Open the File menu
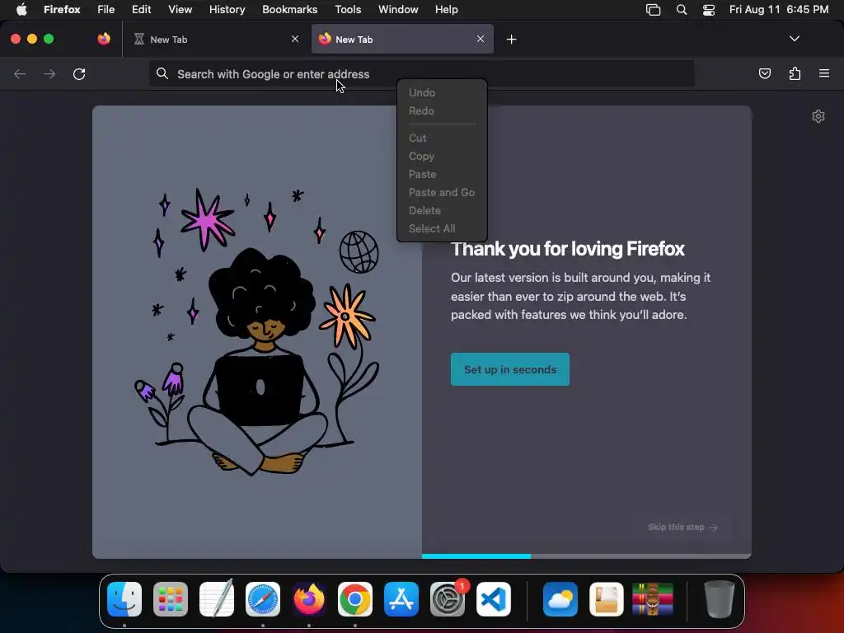The height and width of the screenshot is (633, 844). [x=106, y=10]
